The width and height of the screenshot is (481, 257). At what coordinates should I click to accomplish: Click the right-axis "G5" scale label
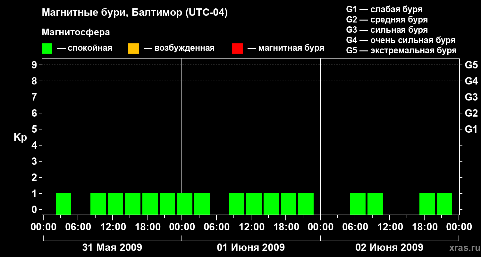[471, 65]
